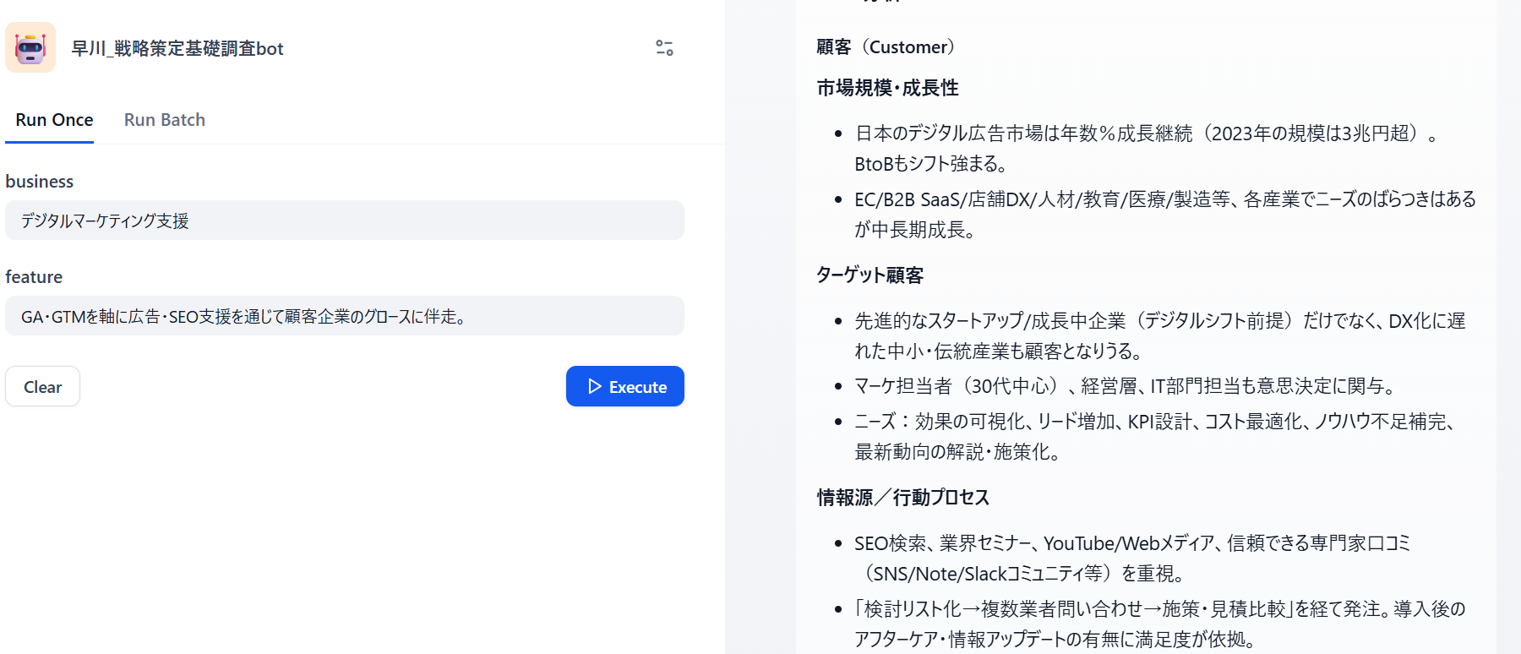
Task: Open the settings sliders icon
Action: coord(665,48)
